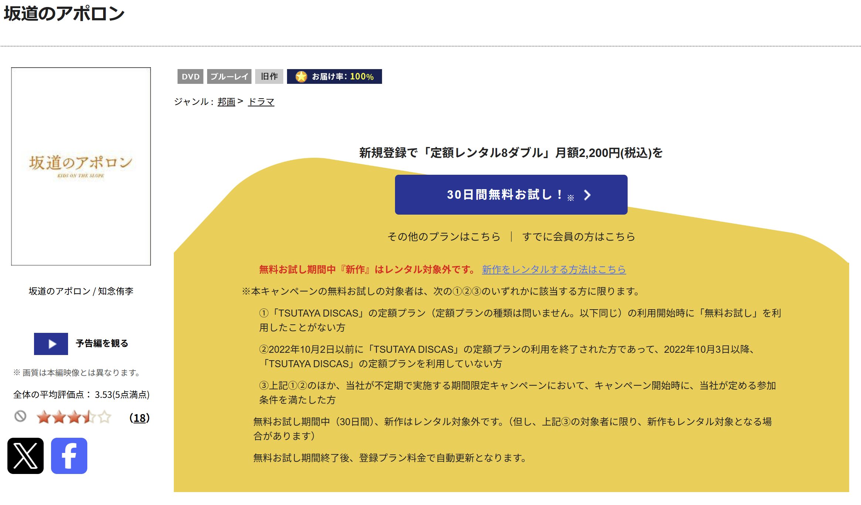The height and width of the screenshot is (505, 861).
Task: Click '無料お試し期間終了後、登録プラン料金で自動更新' text
Action: [390, 458]
